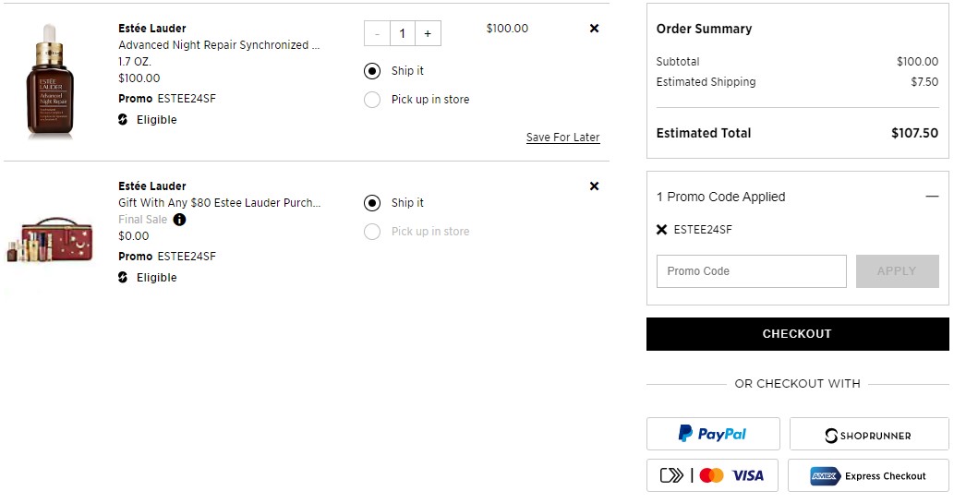Remove Advanced Night Repair item with X

pos(595,28)
